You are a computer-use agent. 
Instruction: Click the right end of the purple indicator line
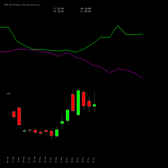coord(142,78)
